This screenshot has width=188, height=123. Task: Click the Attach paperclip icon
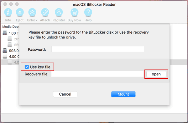tap(45, 12)
